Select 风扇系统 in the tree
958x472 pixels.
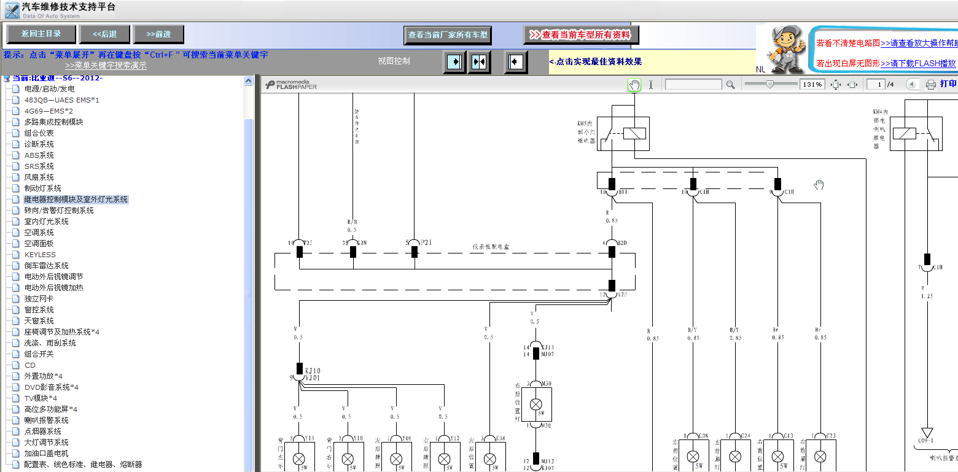pos(39,177)
